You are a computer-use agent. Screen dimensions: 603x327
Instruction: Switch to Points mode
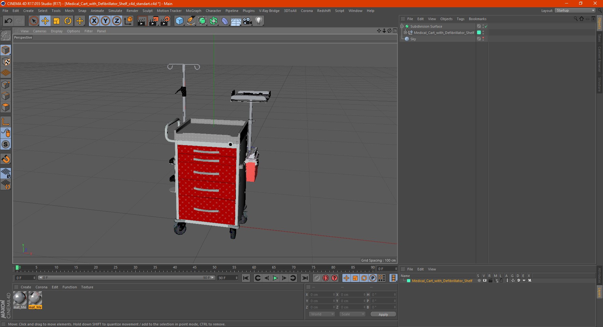6,85
